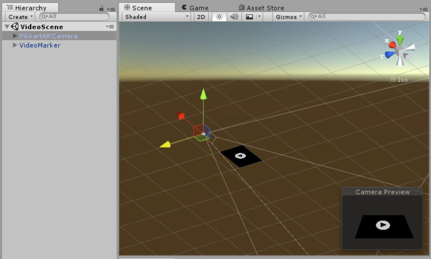
Task: Toggle the Hierarchy panel lock icon
Action: 101,9
